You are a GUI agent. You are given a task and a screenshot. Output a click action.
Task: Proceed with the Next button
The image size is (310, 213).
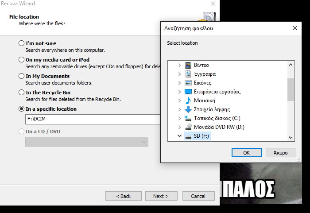161,196
